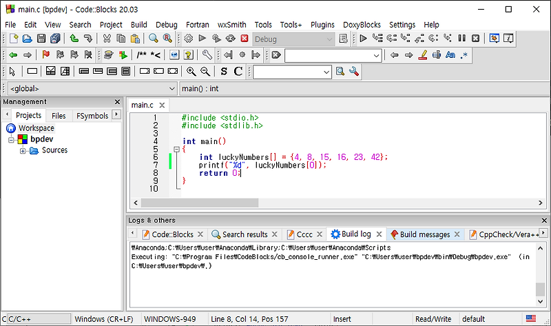Toggle comment view with C icon
Screen dimensions: 551x326
click(x=238, y=72)
